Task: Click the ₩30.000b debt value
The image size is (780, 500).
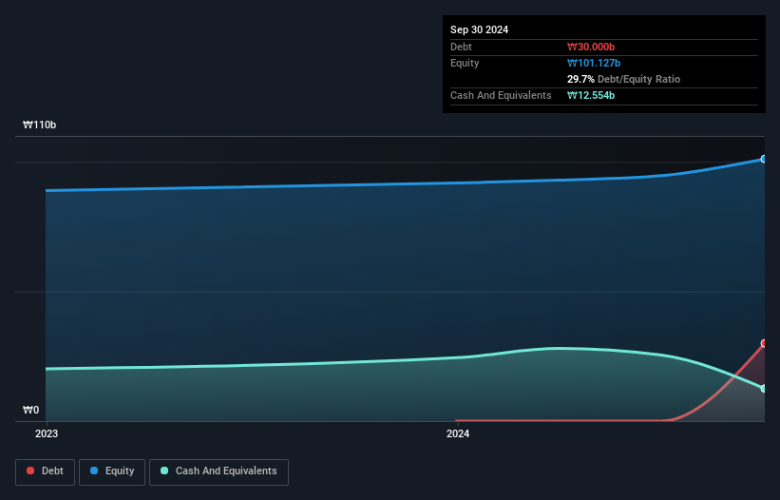Action: tap(591, 47)
